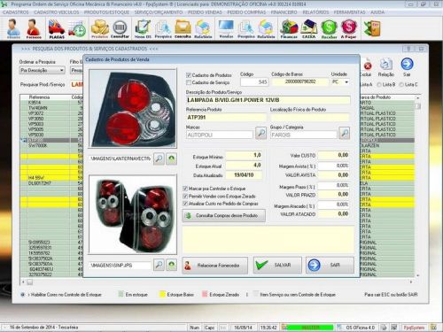
Task: Click the magnifier next to Grupo / Categoria
Action: click(x=345, y=134)
